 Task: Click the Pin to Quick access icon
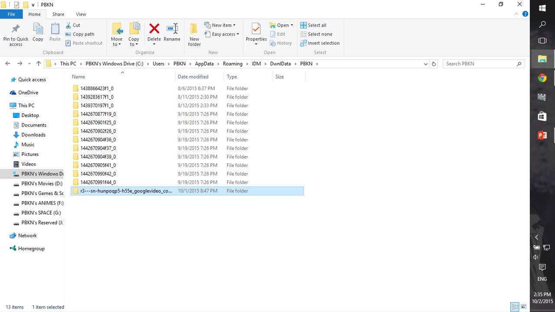[16, 29]
